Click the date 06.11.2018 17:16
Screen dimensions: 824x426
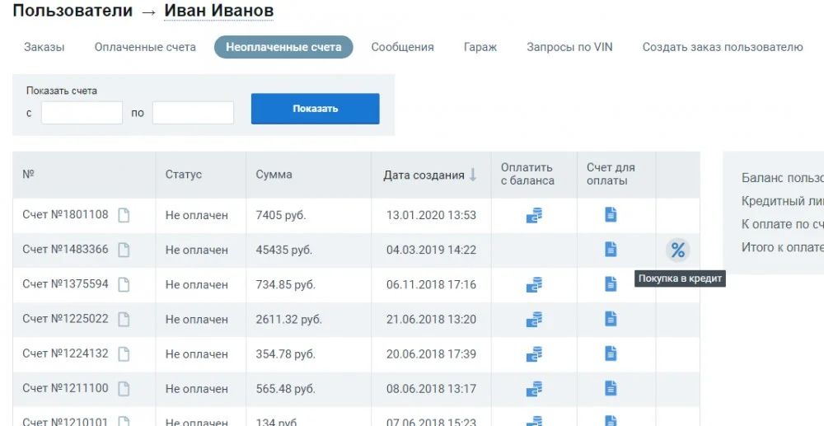[432, 285]
